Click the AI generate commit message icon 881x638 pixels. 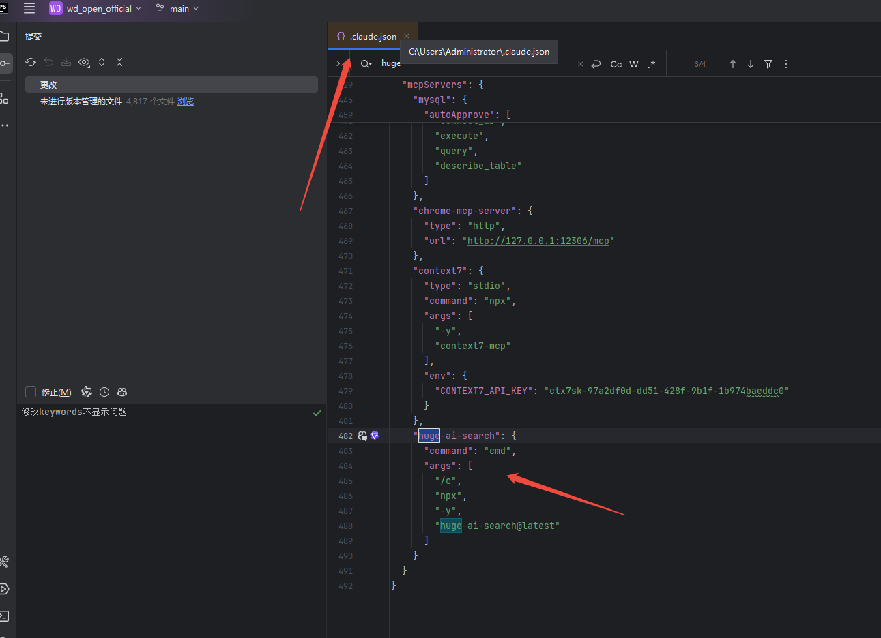point(87,392)
